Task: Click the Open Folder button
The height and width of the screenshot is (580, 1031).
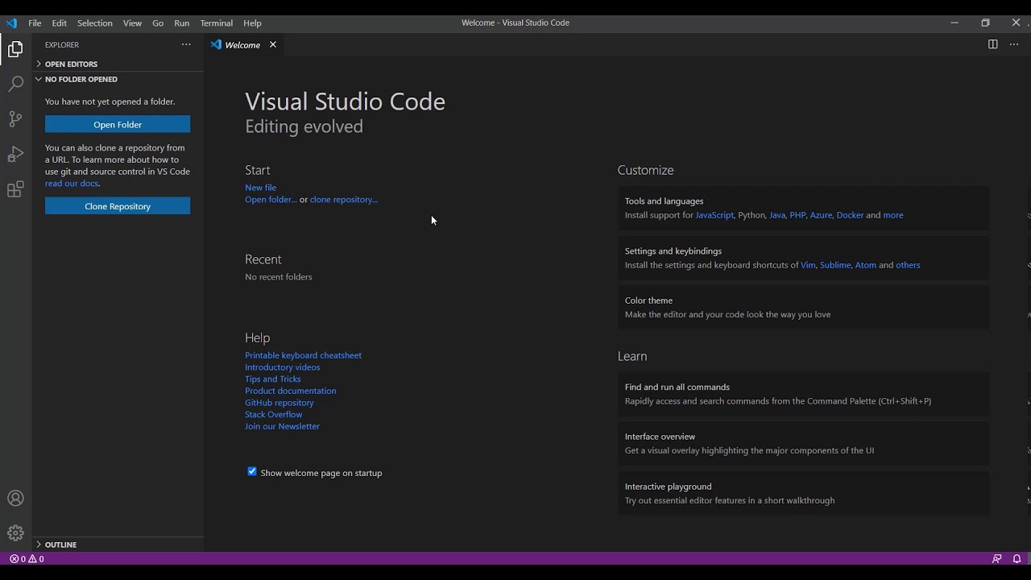Action: point(118,124)
